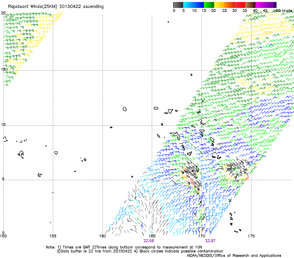
Task: Click the '150' longitude axis label
Action: [3, 236]
